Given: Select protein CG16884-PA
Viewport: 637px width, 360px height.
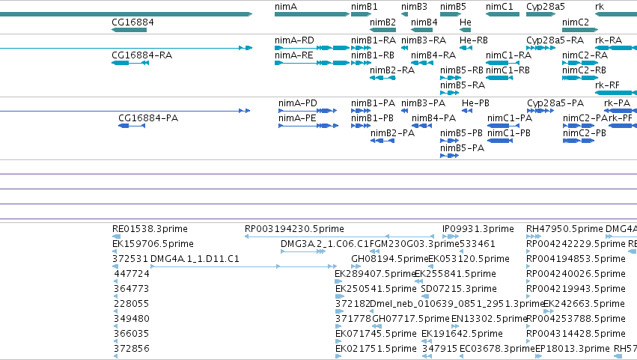Looking at the screenshot, I should [x=132, y=126].
